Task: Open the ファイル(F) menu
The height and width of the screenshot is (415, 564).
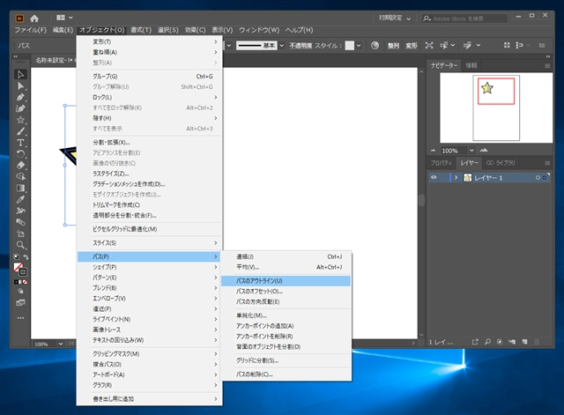Action: click(x=31, y=30)
